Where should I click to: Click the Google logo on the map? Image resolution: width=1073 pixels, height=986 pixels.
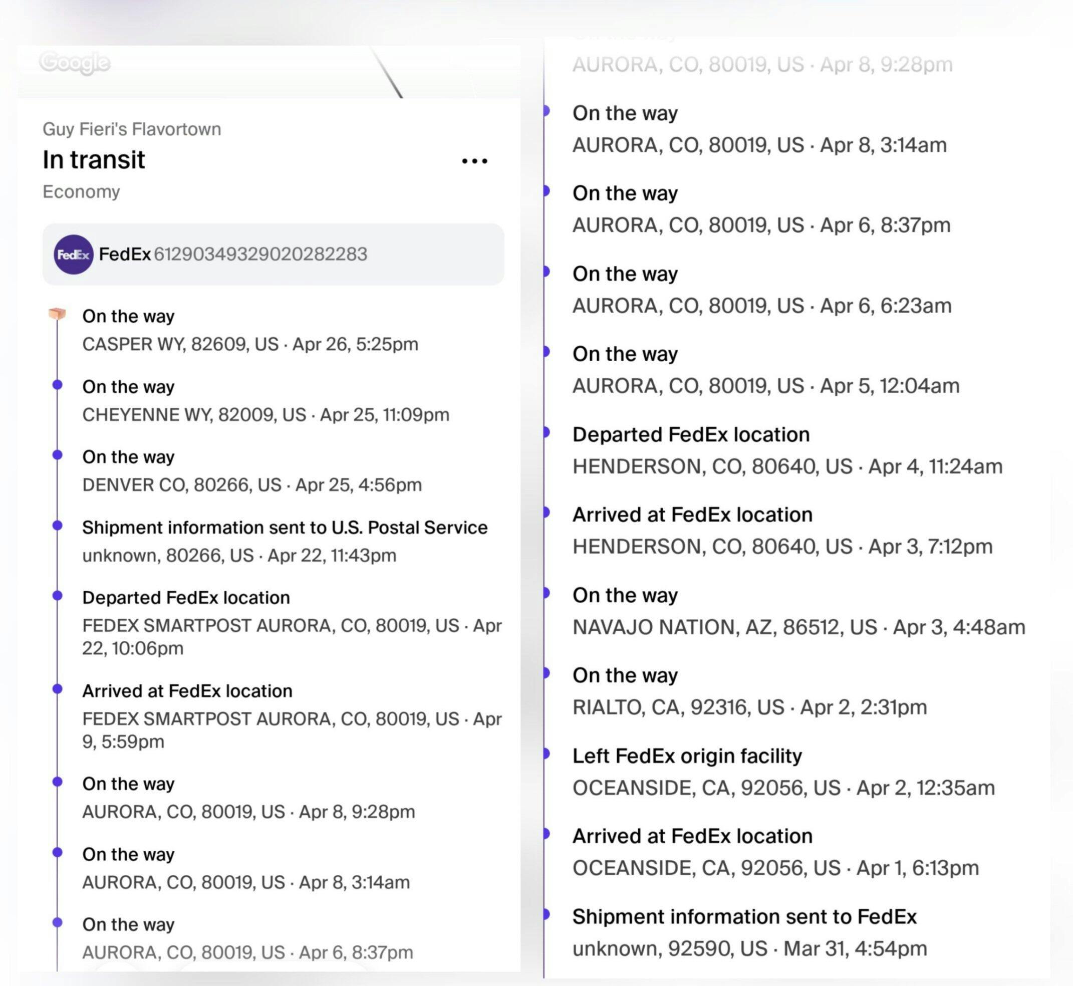[75, 63]
